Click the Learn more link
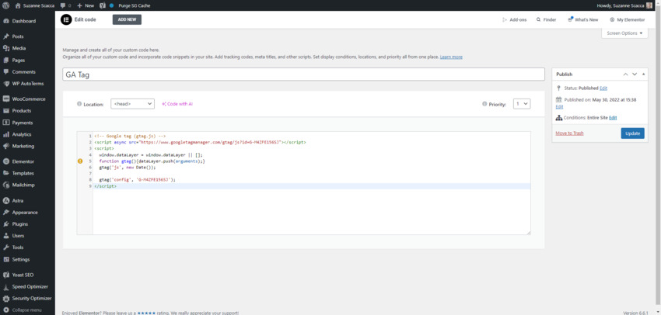Viewport: 661px width, 315px height. point(451,57)
